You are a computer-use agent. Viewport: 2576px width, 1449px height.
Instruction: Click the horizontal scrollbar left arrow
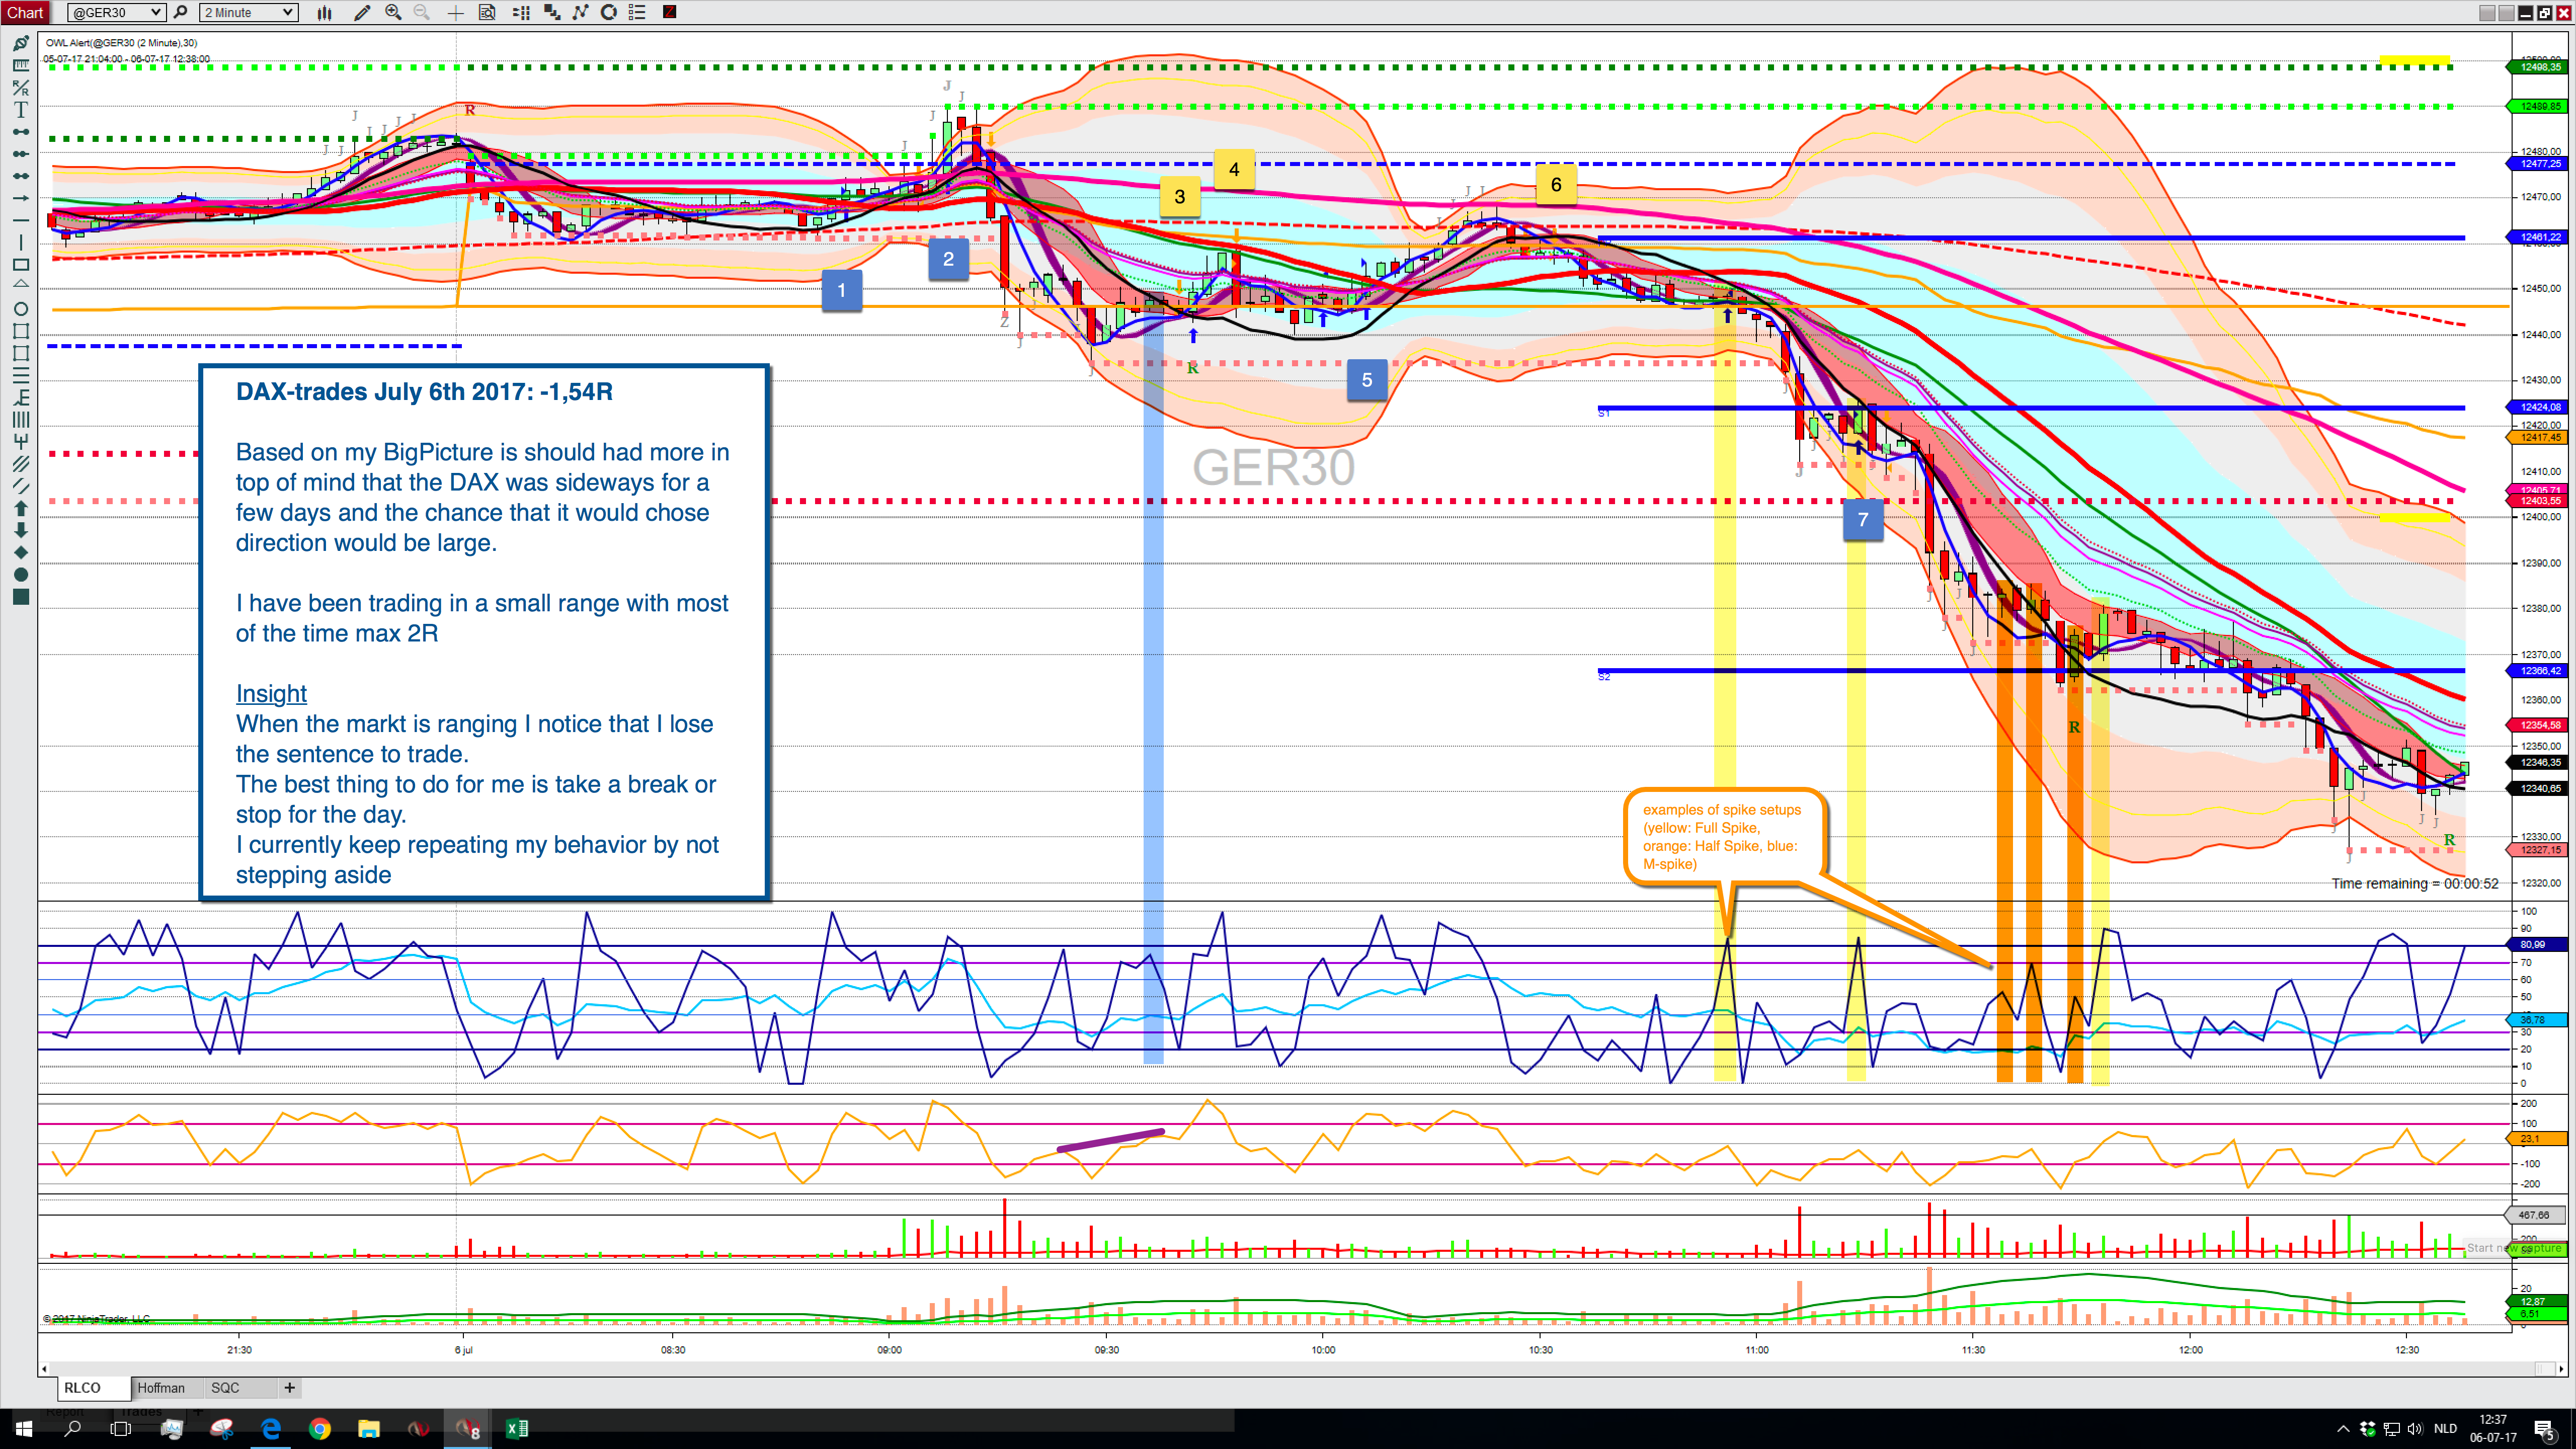[44, 1368]
